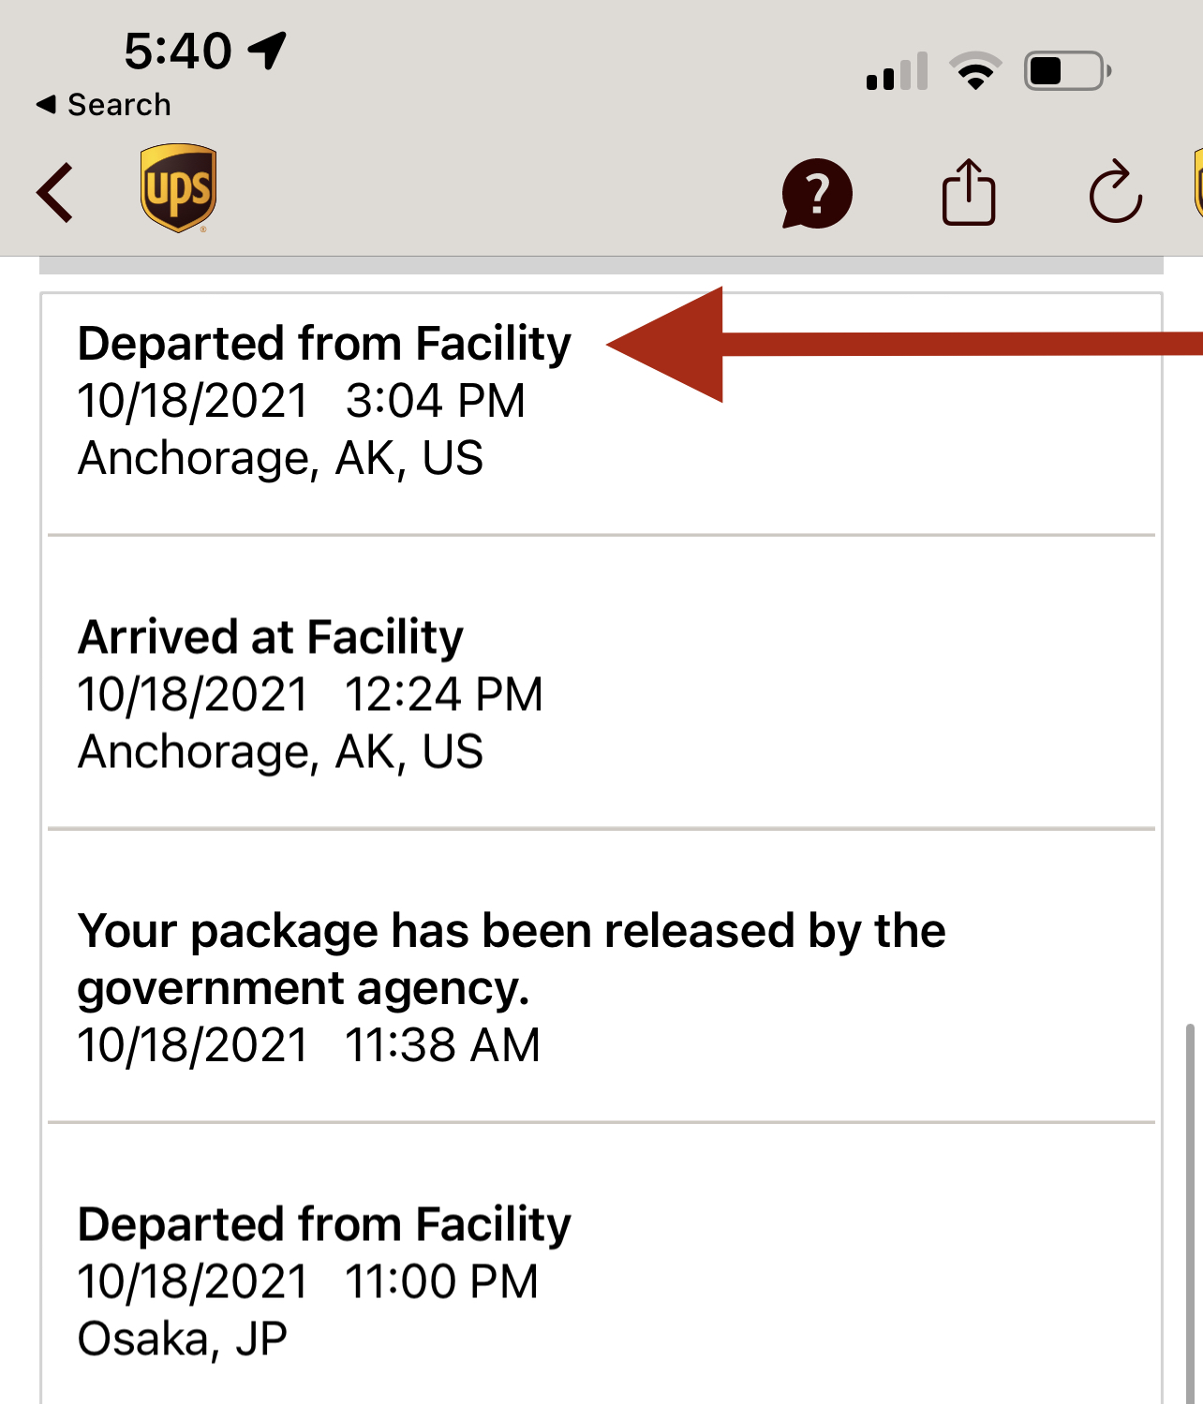1203x1404 pixels.
Task: Select the top Departed from Facility entry
Action: click(x=601, y=413)
